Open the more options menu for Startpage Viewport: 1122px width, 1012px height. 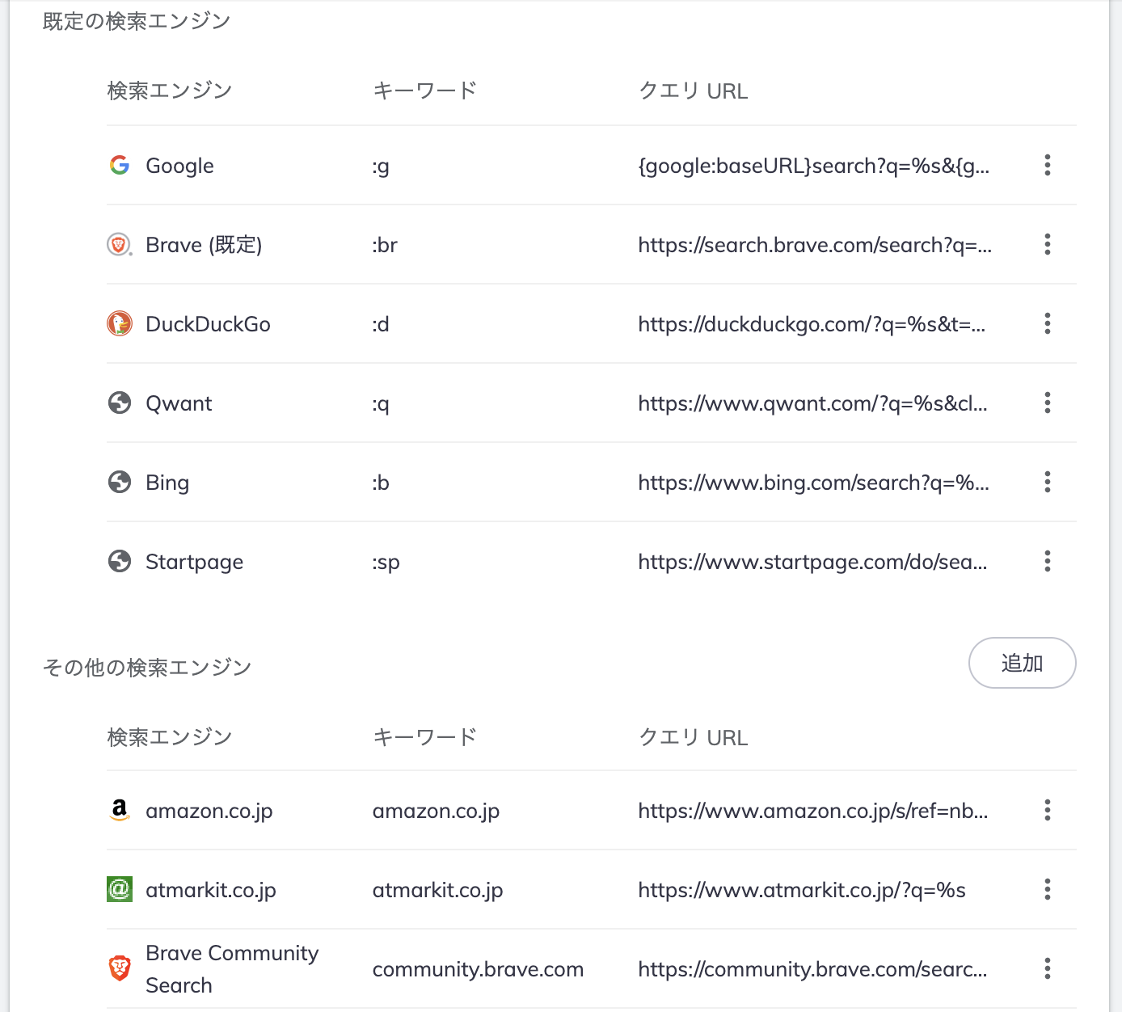click(x=1047, y=561)
